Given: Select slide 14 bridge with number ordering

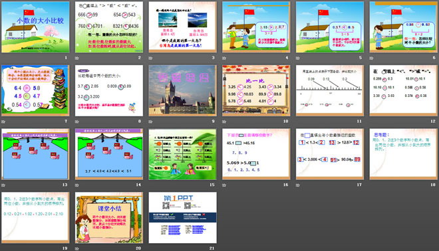Looking at the screenshot, I should pos(109,154).
